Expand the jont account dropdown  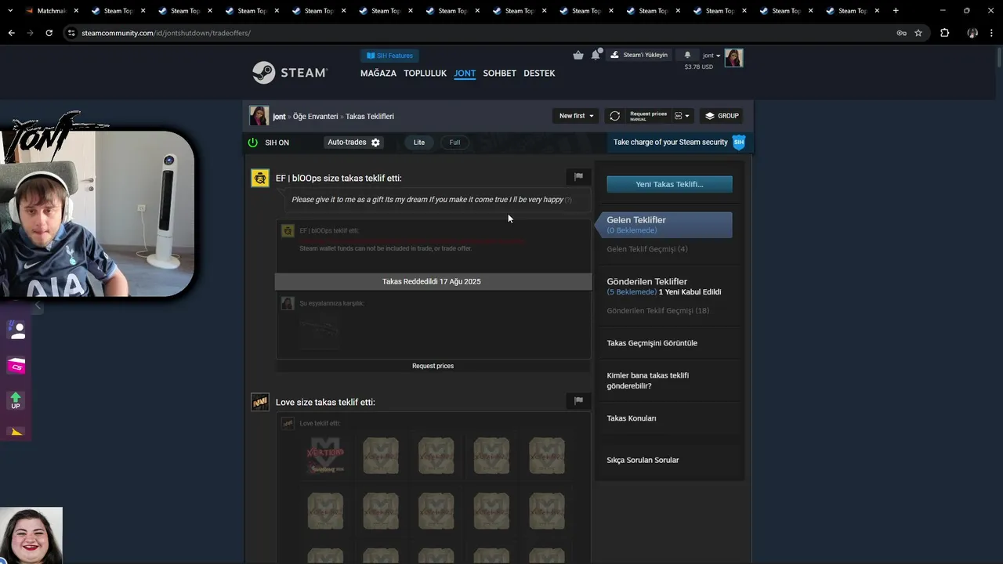coord(711,56)
